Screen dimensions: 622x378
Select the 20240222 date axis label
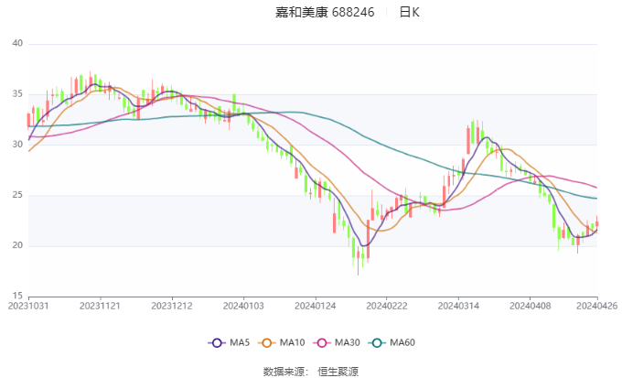point(385,305)
